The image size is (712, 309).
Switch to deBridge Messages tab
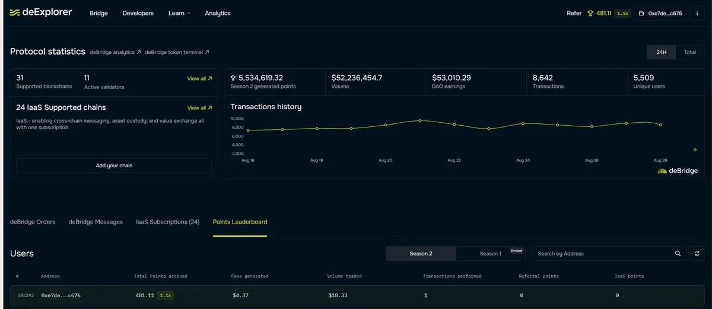(x=96, y=222)
